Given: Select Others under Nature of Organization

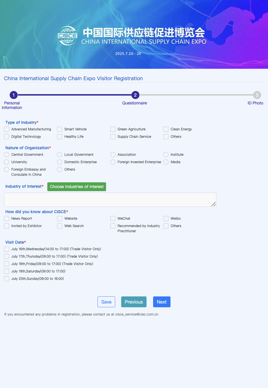Looking at the screenshot, I should coord(60,169).
